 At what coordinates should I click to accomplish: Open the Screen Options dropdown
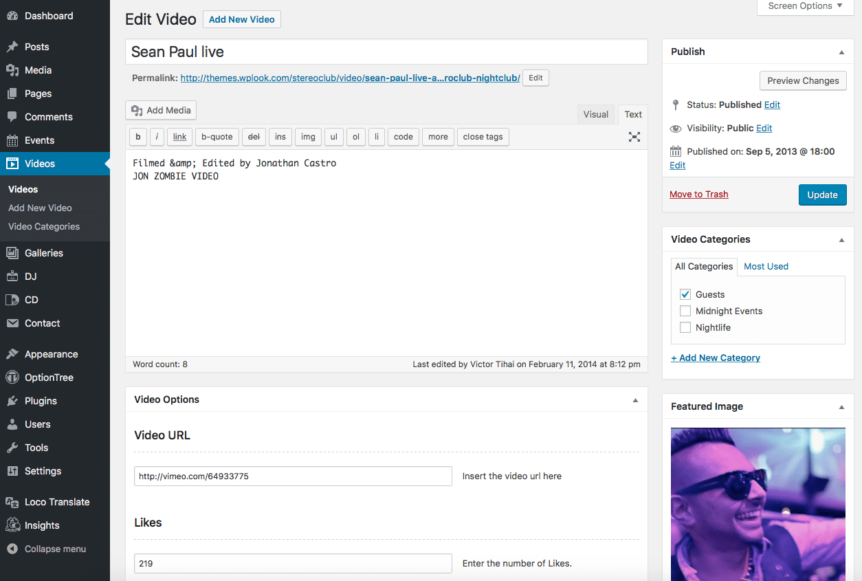click(806, 6)
